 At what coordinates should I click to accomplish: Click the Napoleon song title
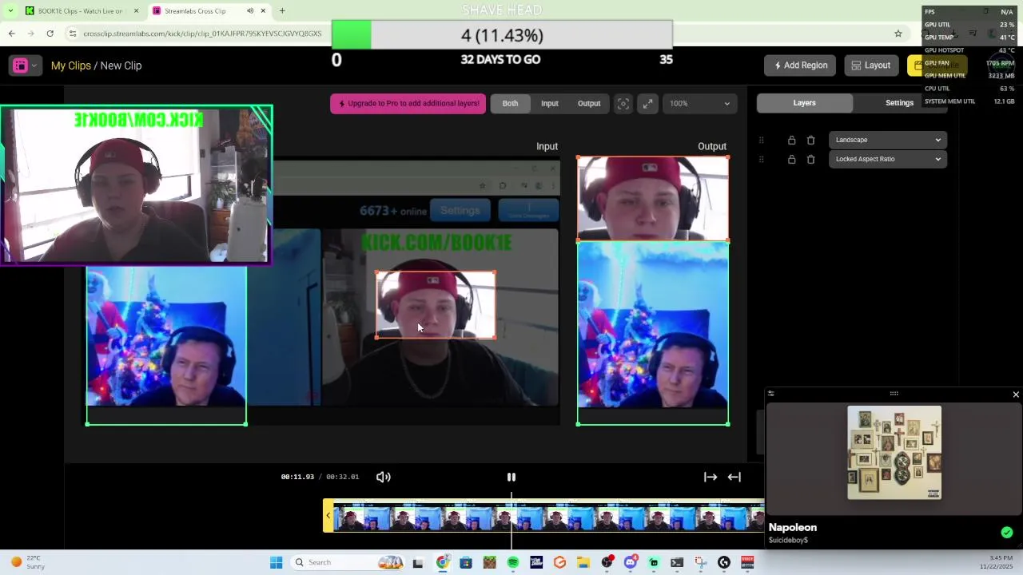793,527
